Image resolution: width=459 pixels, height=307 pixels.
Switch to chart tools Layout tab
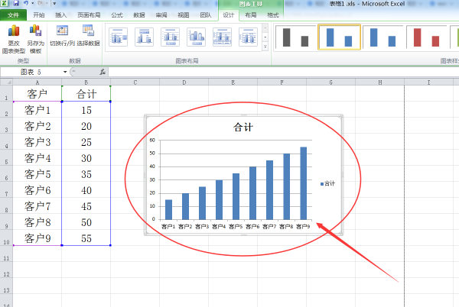[251, 15]
